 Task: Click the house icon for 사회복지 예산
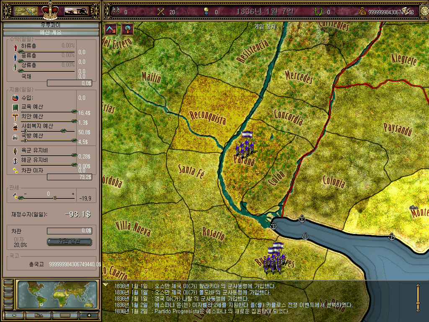point(16,127)
